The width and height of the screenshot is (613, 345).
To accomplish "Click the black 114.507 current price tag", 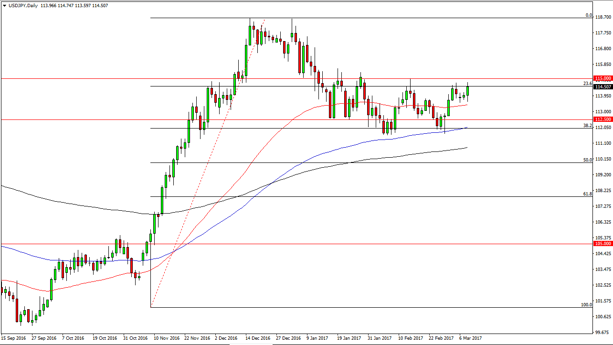I will pyautogui.click(x=602, y=86).
